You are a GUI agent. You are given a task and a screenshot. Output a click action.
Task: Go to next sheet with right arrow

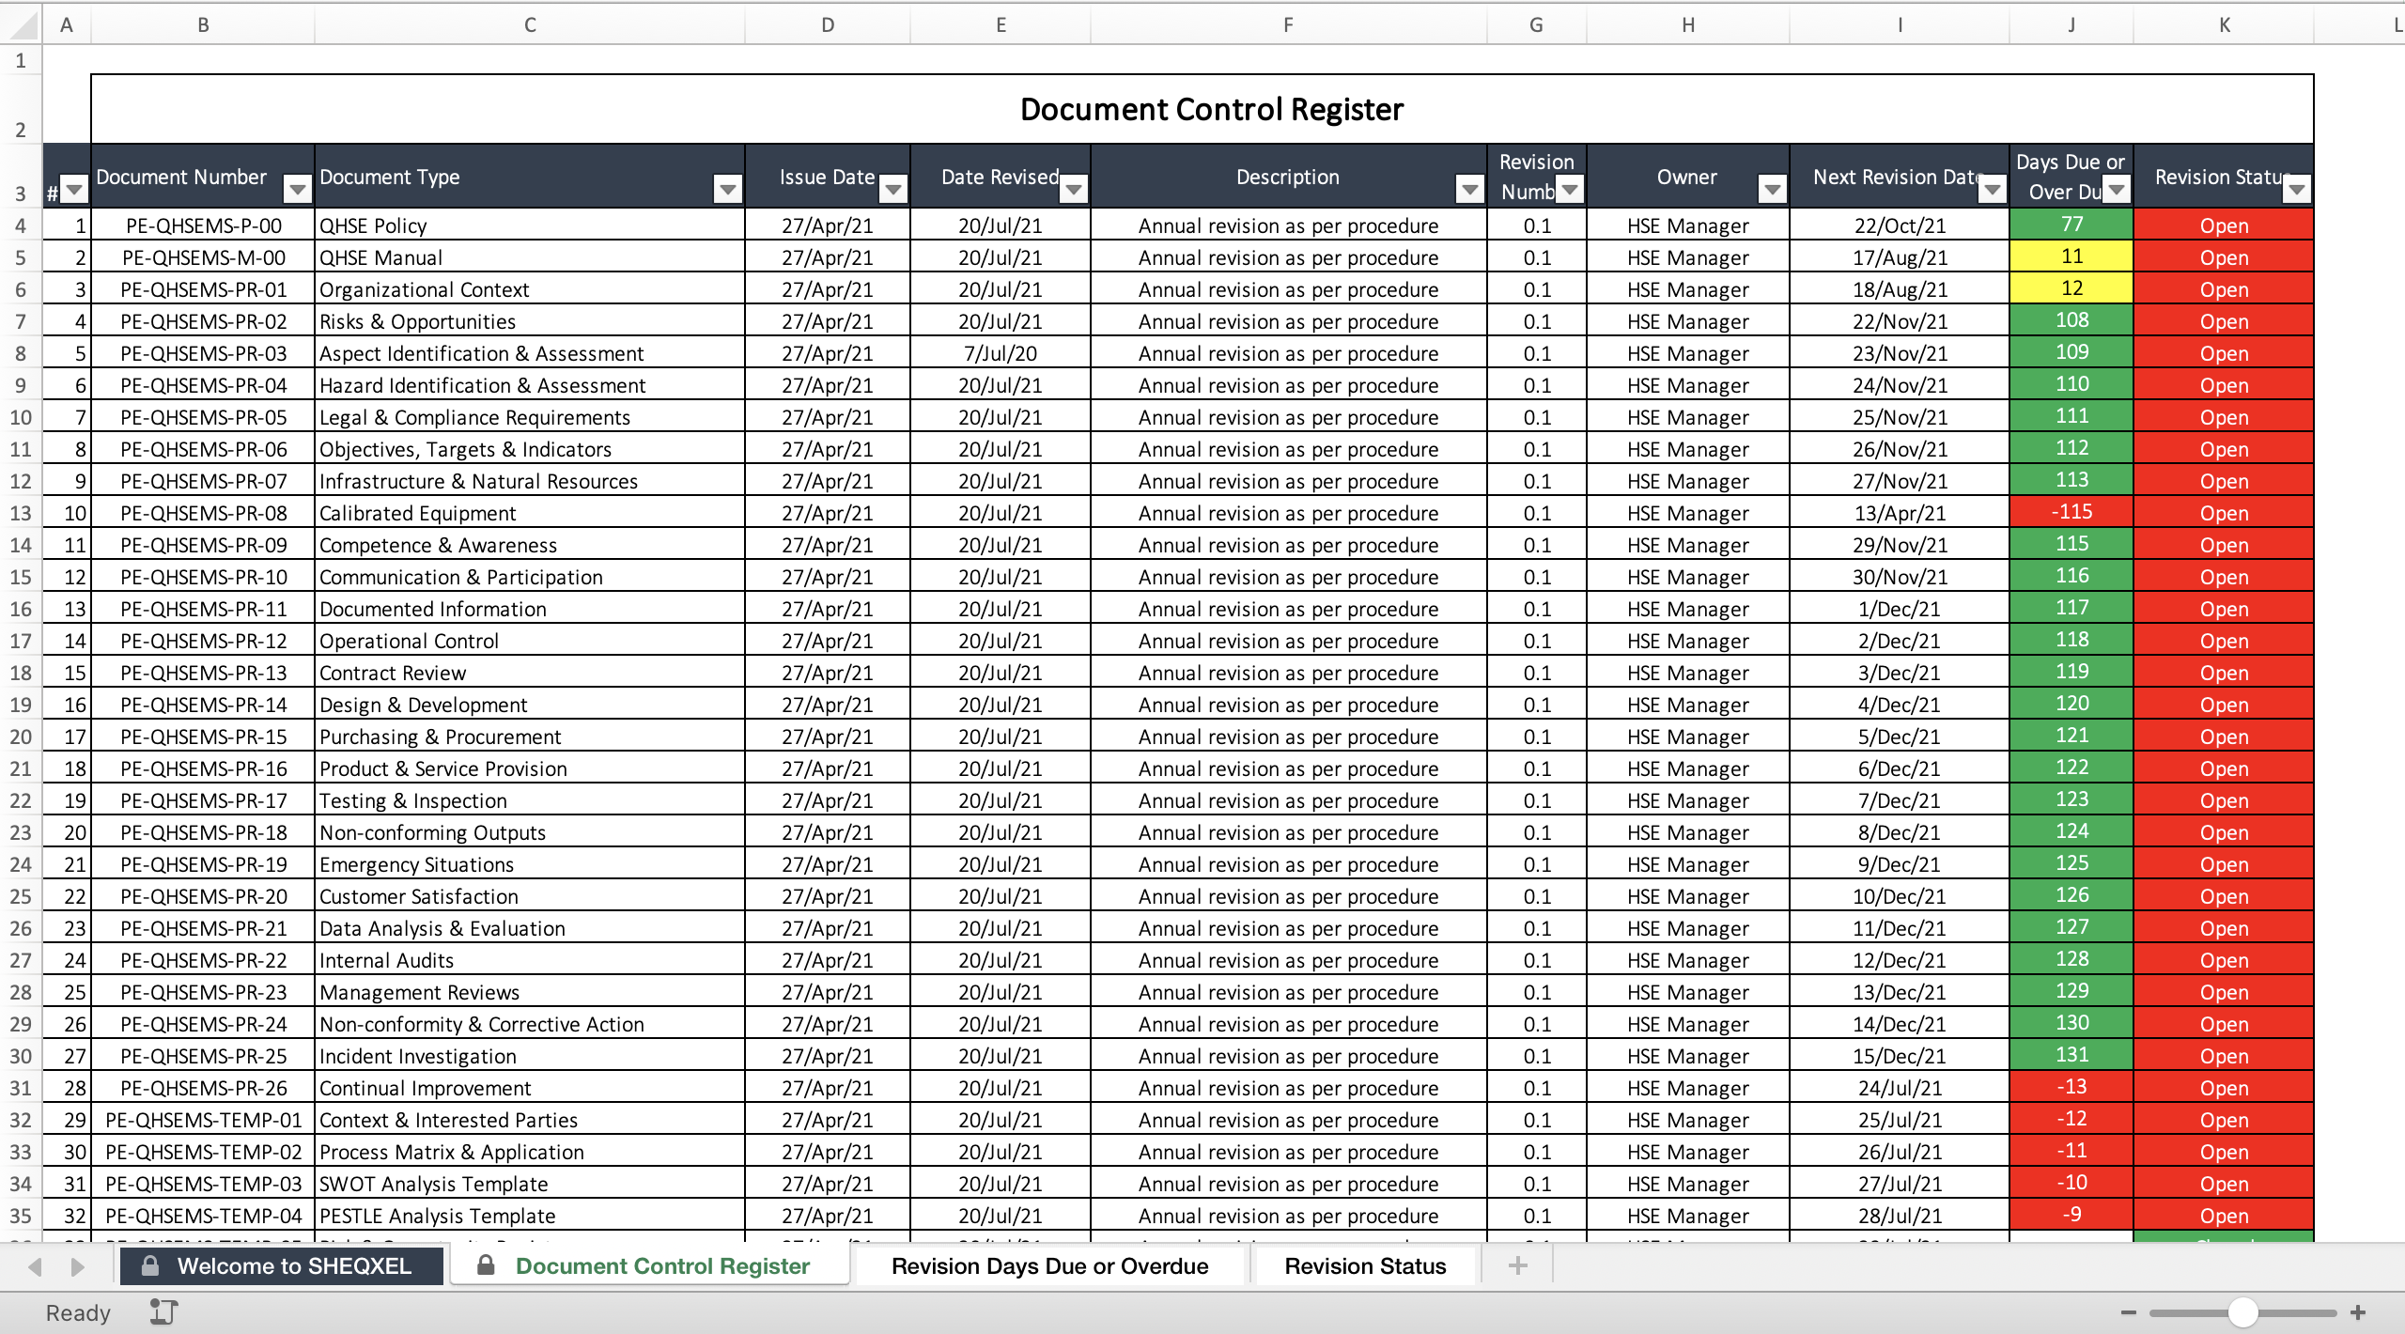point(78,1266)
